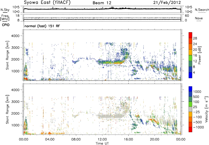Click the 'Freq. [MHz]' axis label
209x145 pixels.
(x=5, y=18)
